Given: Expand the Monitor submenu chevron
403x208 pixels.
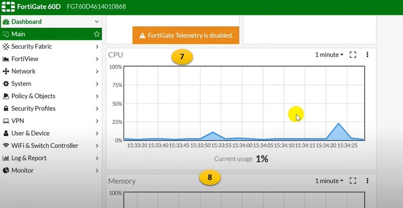Looking at the screenshot, I should (97, 170).
